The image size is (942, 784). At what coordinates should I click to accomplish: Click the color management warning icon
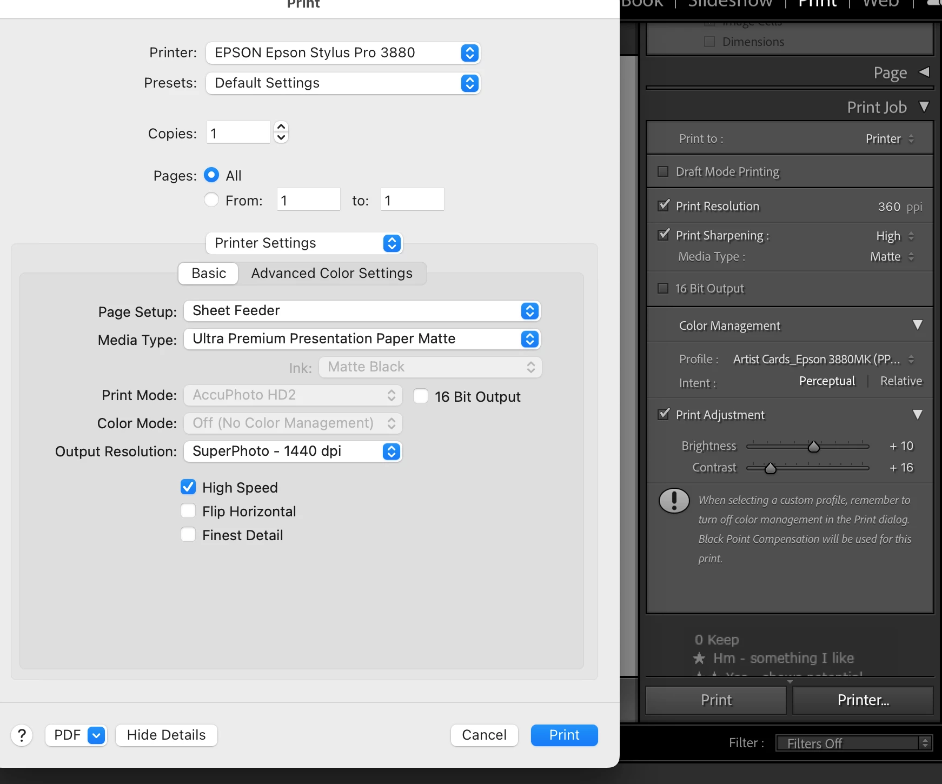[x=674, y=500]
